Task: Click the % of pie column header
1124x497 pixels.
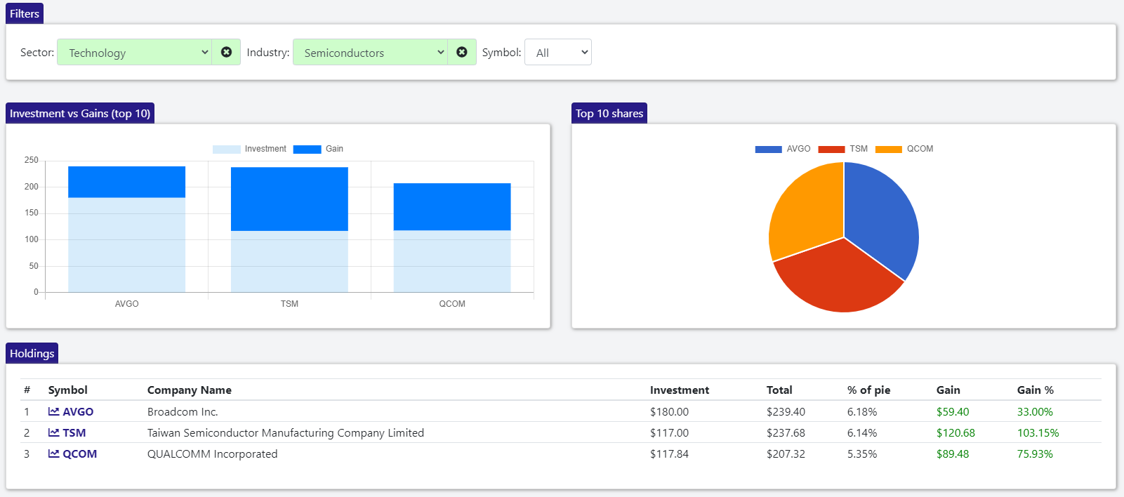Action: (x=868, y=390)
